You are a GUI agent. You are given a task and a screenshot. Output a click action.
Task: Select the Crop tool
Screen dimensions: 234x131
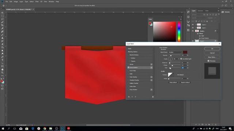(2, 25)
